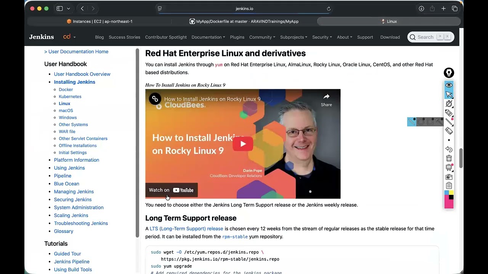
Task: Open the Support nav item
Action: (365, 37)
